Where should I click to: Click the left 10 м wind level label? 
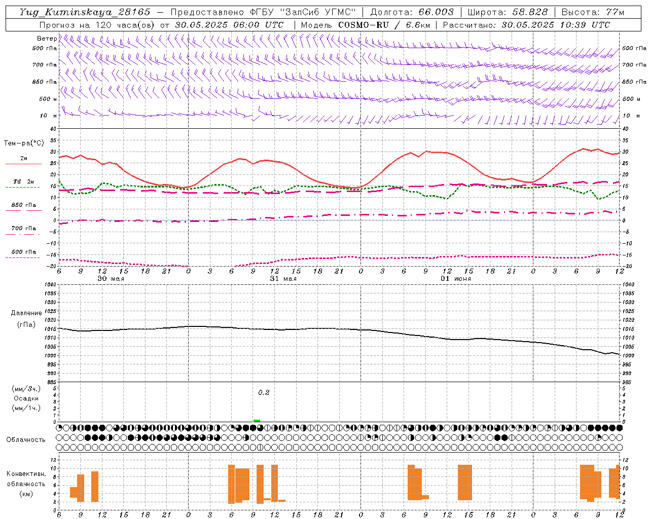pos(49,116)
